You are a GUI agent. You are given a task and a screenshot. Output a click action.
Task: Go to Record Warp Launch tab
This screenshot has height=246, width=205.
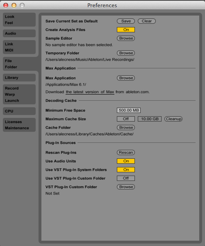[19, 95]
